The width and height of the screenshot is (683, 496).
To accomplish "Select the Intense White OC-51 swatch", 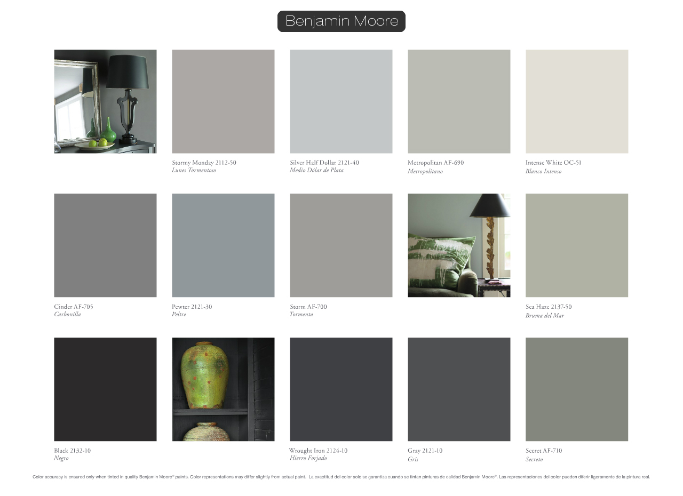I will (577, 101).
